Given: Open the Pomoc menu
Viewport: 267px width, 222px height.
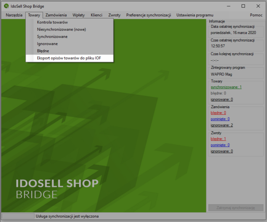Looking at the screenshot, I should [256, 15].
